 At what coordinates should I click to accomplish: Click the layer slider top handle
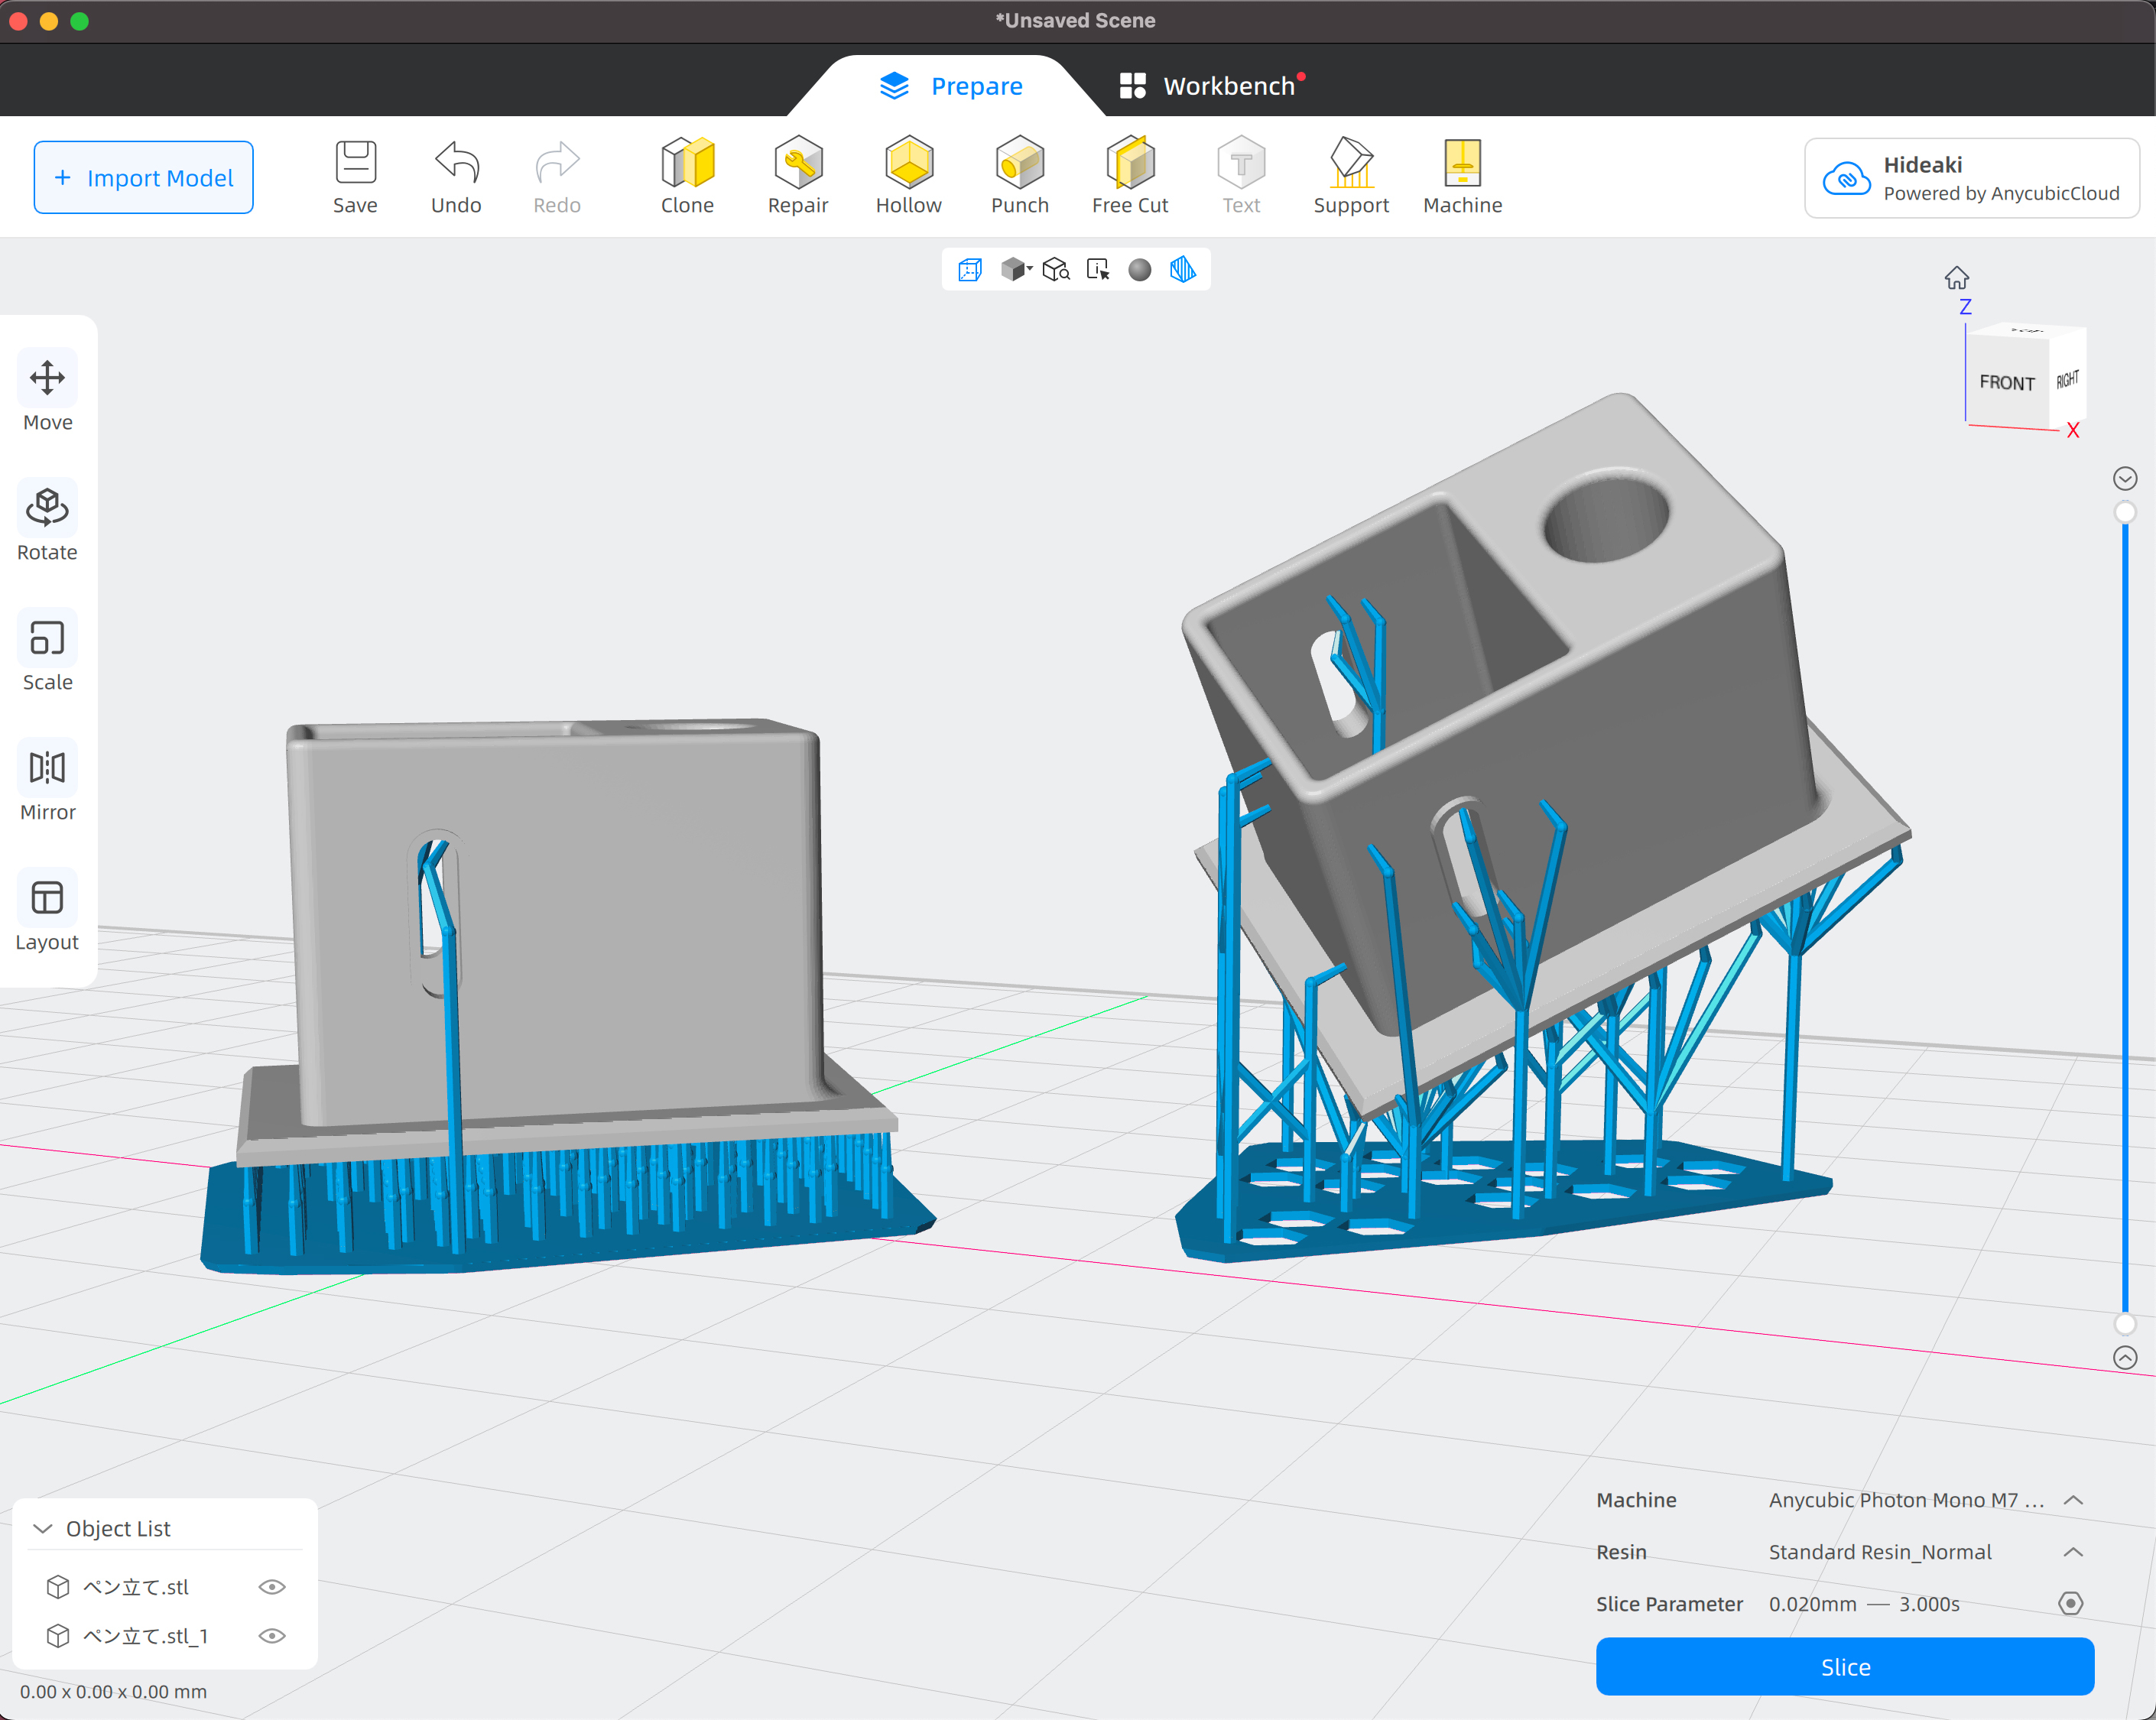[2125, 512]
